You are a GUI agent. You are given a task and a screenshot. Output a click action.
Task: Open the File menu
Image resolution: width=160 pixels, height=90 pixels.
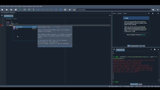point(1,6)
